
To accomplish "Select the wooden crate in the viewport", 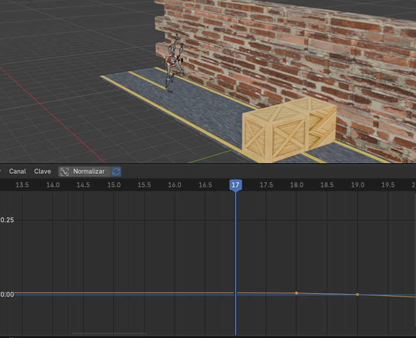I will 289,130.
